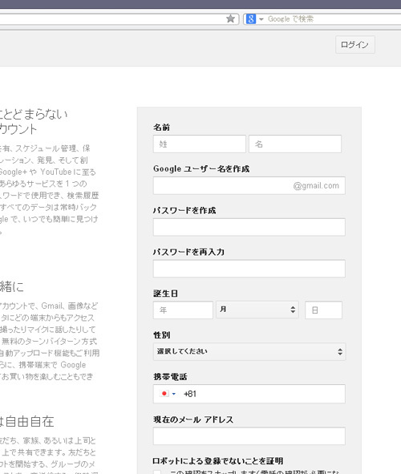Open the 性別 '選択してください' dropdown

pyautogui.click(x=249, y=351)
